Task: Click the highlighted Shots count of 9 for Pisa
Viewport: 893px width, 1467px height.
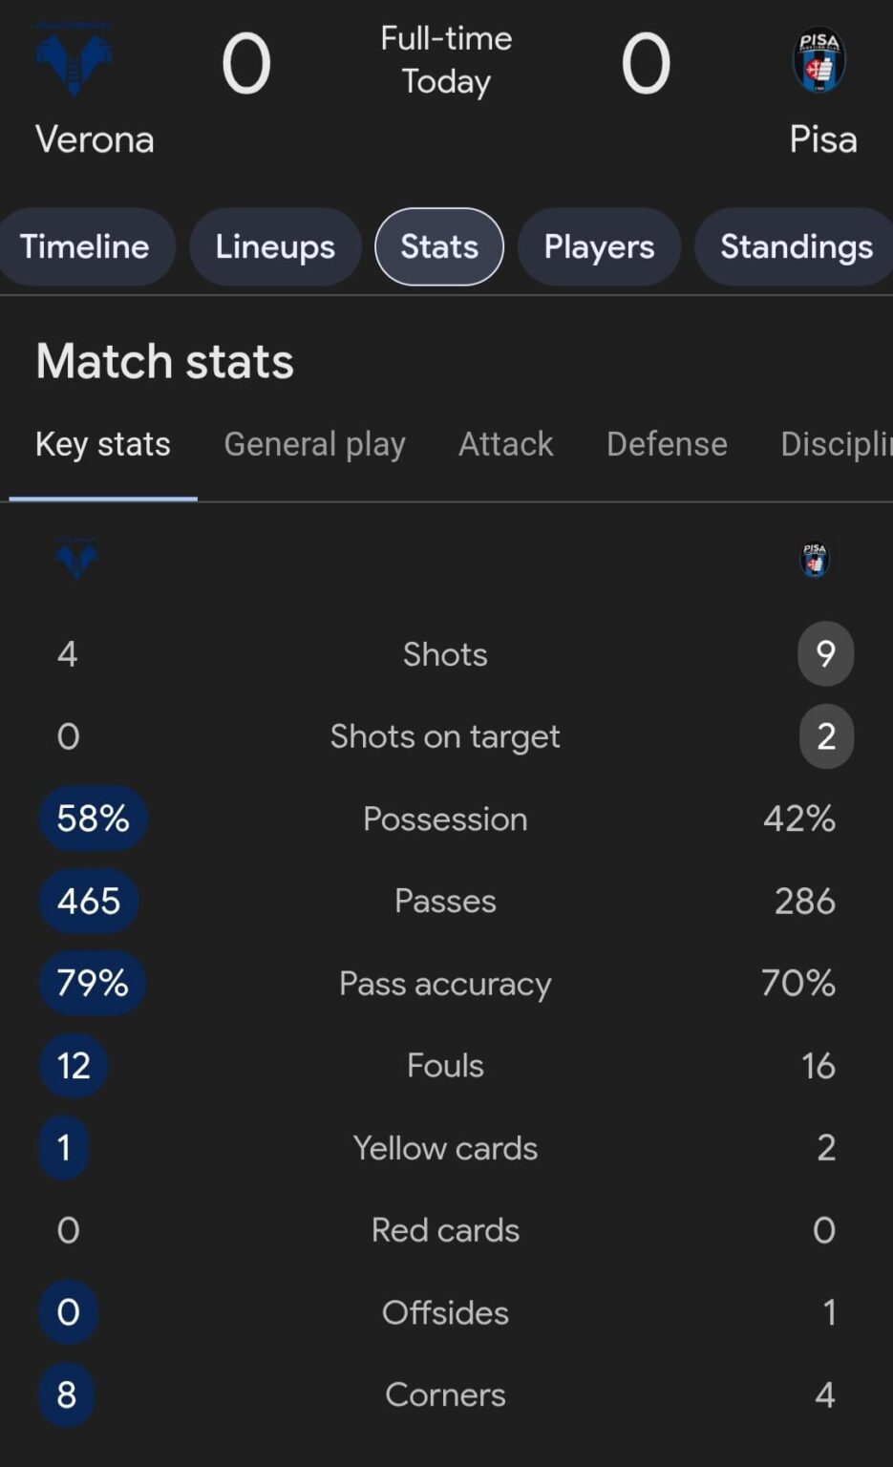Action: coord(825,653)
